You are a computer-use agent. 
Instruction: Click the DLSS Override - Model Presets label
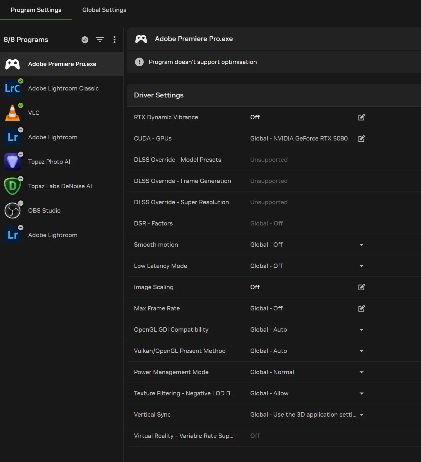[177, 160]
